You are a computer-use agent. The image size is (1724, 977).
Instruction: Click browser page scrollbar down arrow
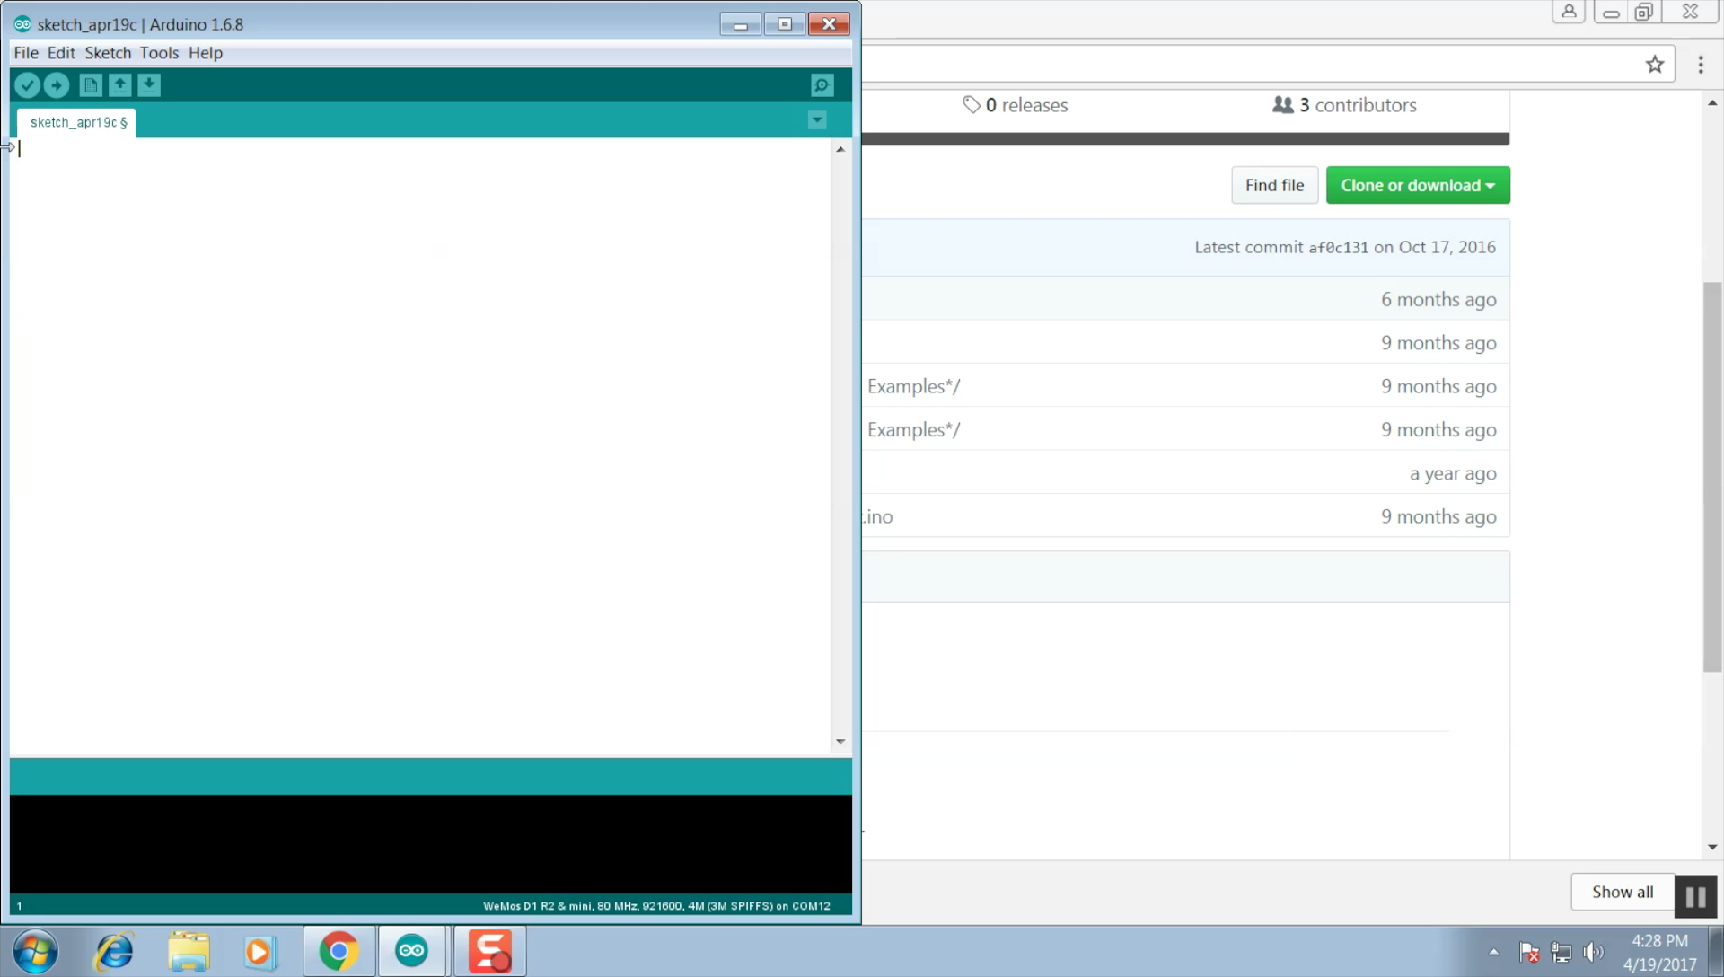click(x=1712, y=847)
